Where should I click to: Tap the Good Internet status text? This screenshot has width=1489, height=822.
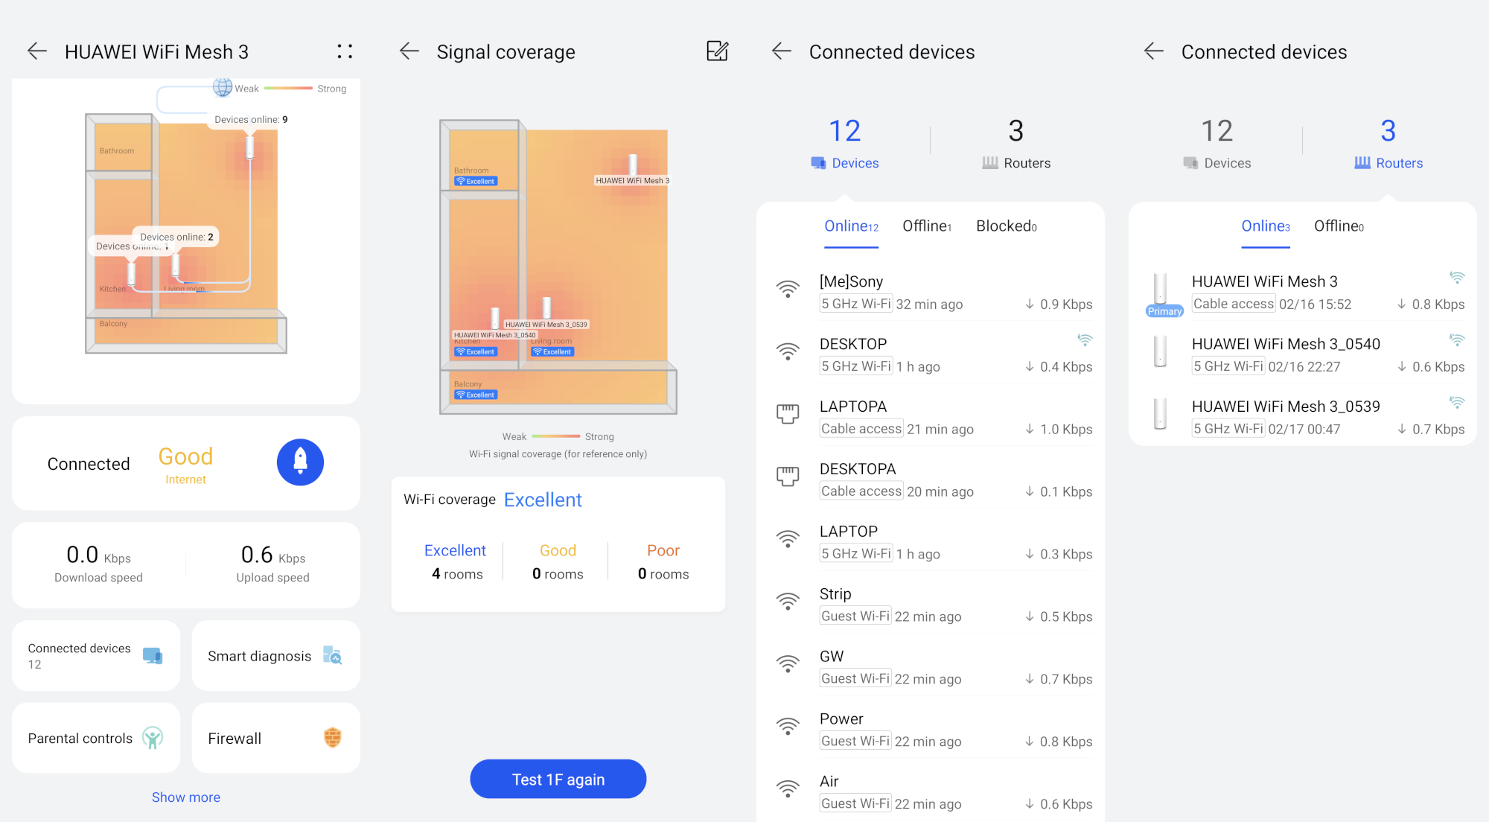(x=185, y=465)
